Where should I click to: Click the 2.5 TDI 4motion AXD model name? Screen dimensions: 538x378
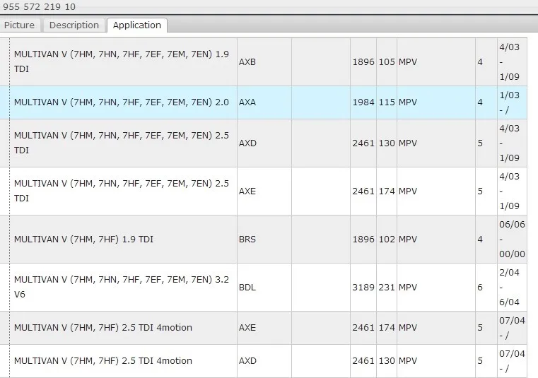103,361
